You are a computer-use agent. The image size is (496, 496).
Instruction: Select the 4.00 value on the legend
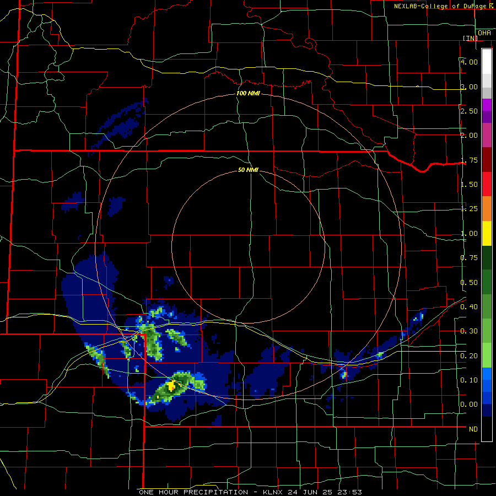469,62
